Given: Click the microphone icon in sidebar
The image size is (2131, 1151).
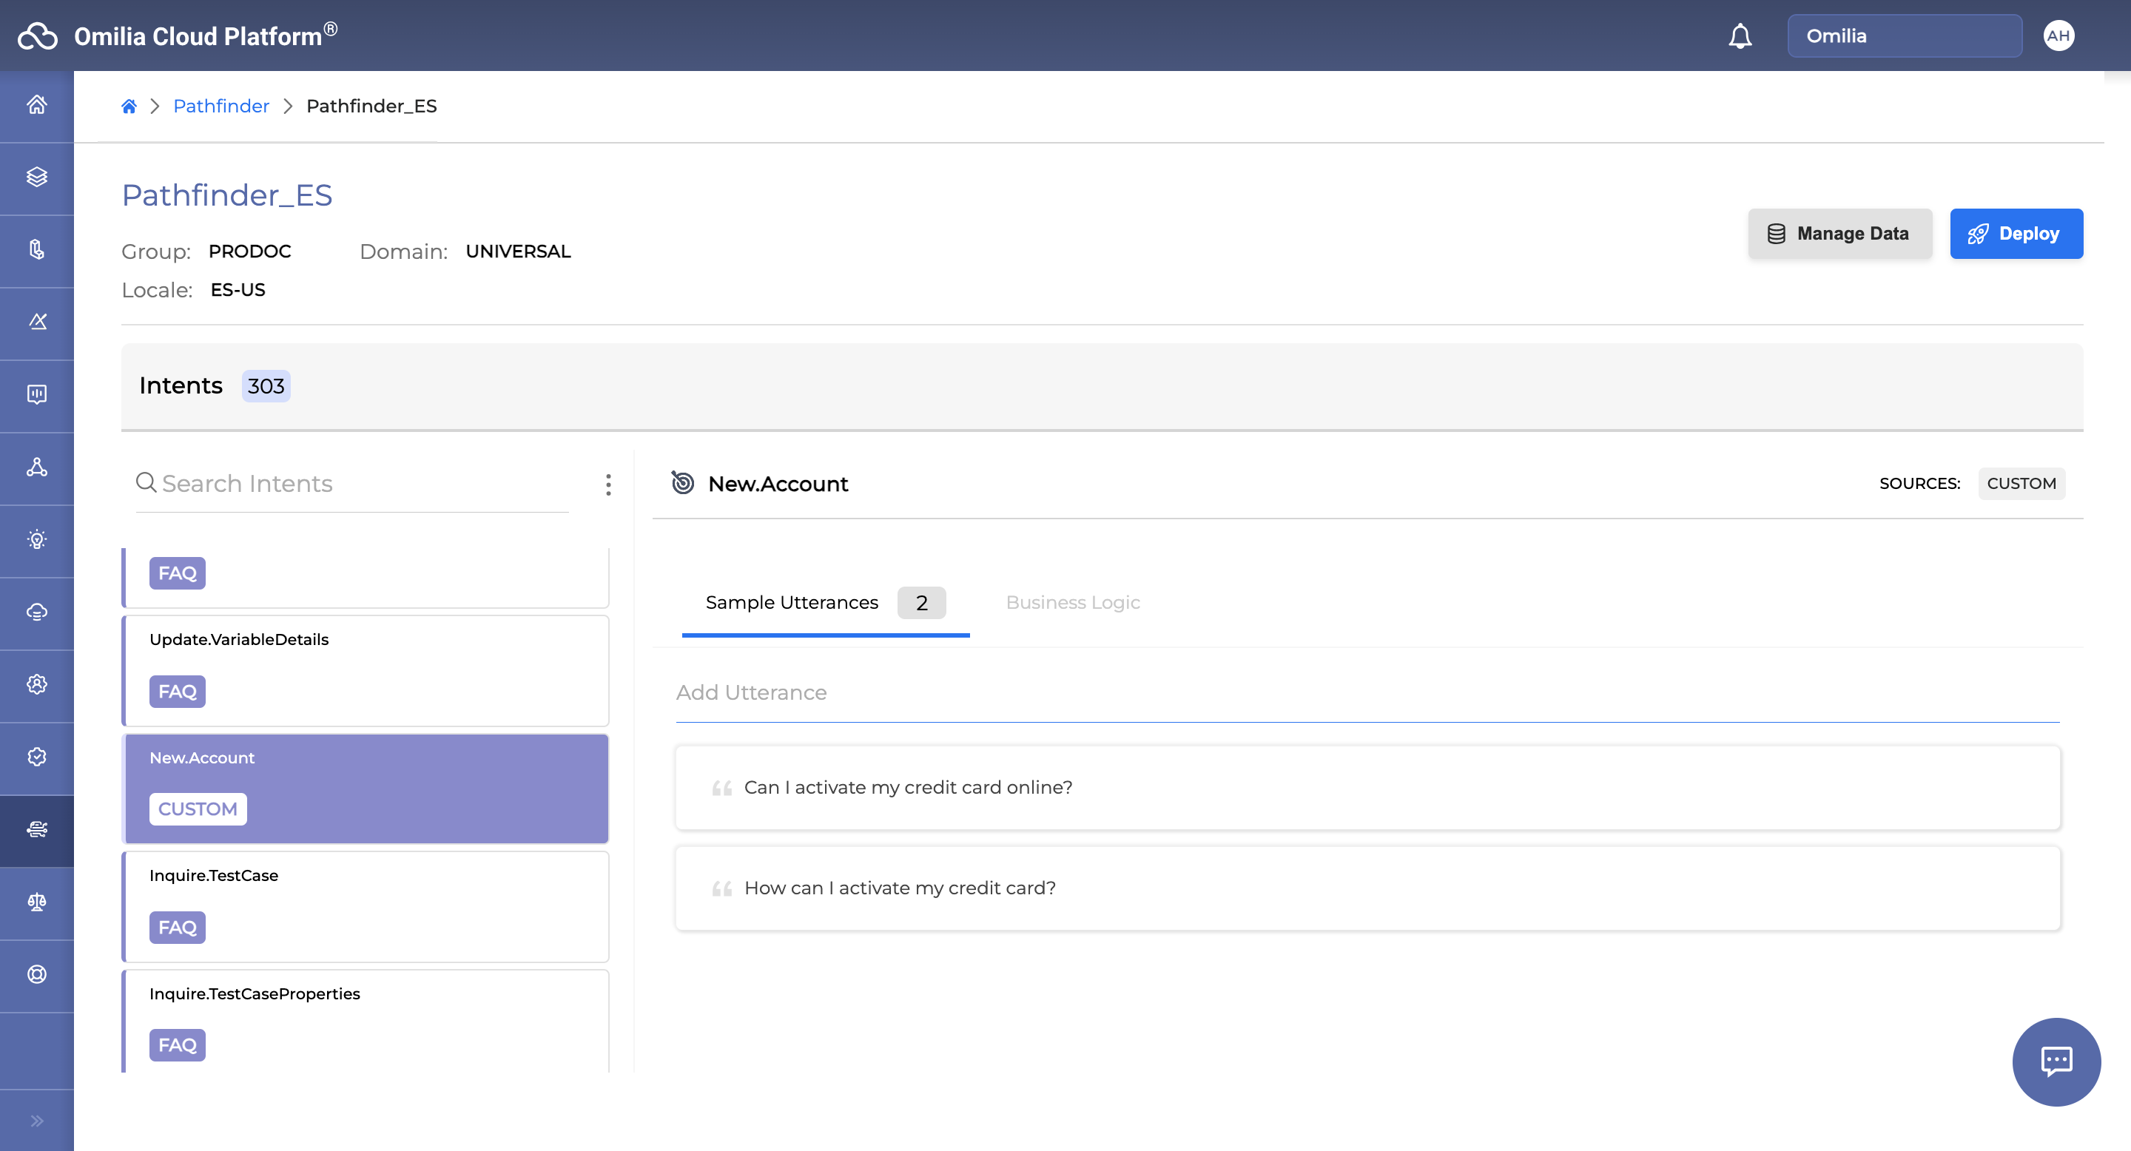Looking at the screenshot, I should pyautogui.click(x=37, y=249).
